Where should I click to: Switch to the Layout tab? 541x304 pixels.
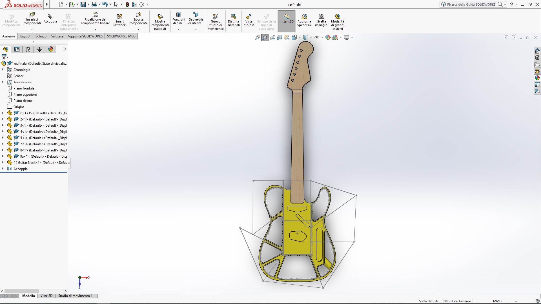(25, 36)
